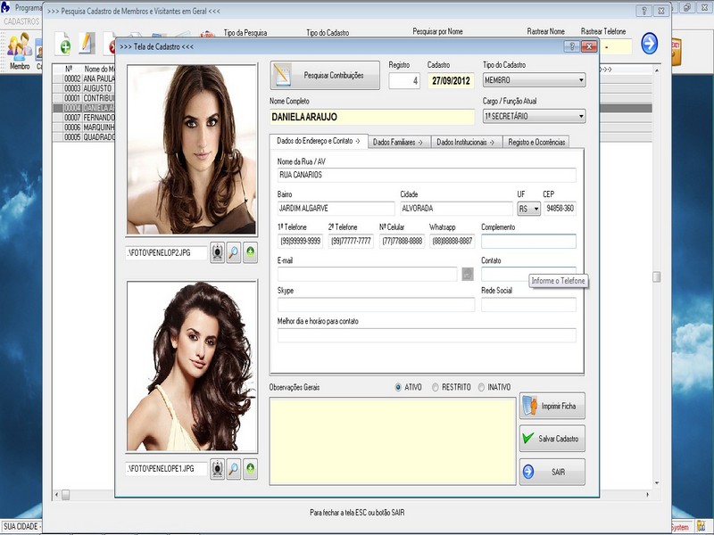Click the blue arrow search icon
Viewport: 714px width, 535px height.
650,44
